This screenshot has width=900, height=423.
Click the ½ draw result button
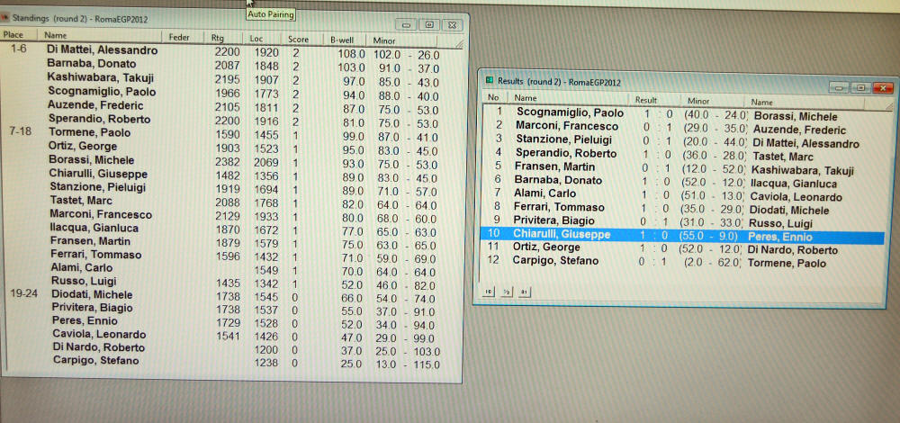tap(506, 292)
